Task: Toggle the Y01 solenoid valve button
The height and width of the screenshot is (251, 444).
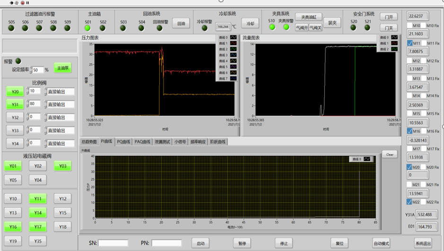Action: coord(13,166)
